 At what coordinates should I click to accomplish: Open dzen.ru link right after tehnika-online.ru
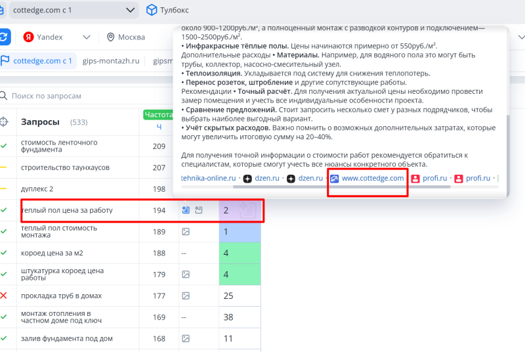click(267, 178)
